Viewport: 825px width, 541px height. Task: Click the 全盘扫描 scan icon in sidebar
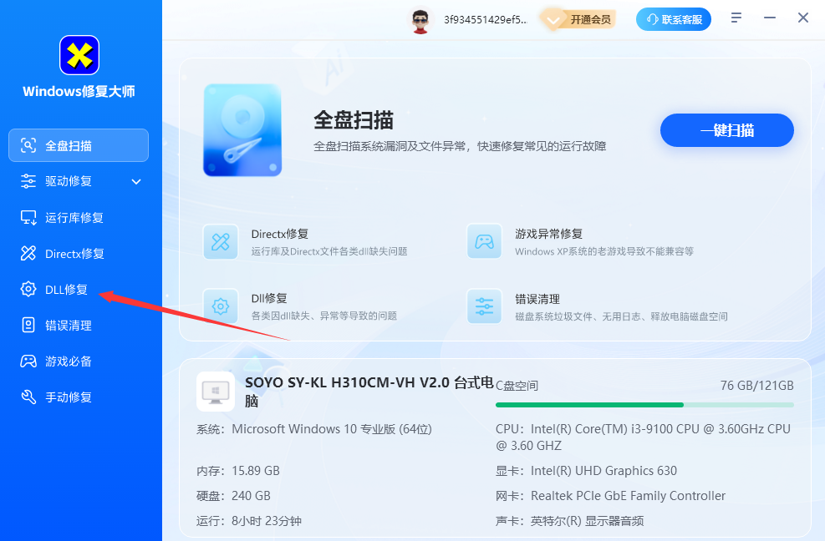[x=28, y=145]
